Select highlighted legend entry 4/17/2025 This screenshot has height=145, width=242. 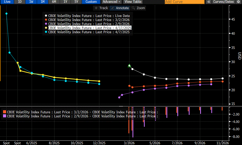[x=90, y=28]
